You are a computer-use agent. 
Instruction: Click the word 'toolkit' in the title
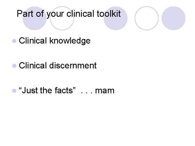109,14
